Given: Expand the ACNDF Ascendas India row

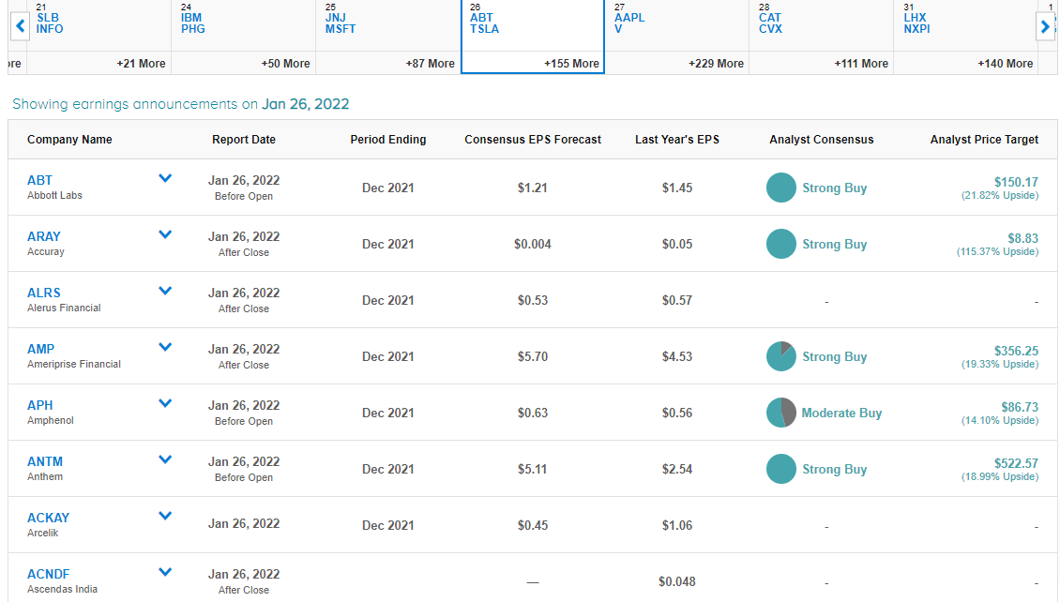Looking at the screenshot, I should pos(165,572).
